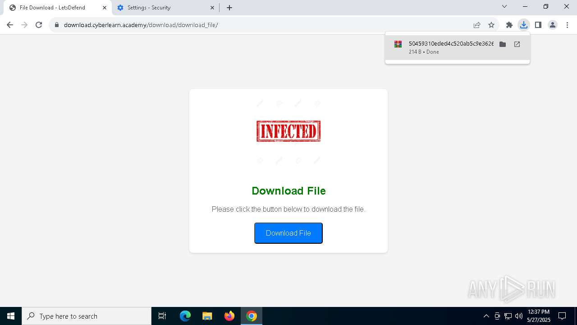
Task: Expand the tab search dropdown
Action: 504,7
